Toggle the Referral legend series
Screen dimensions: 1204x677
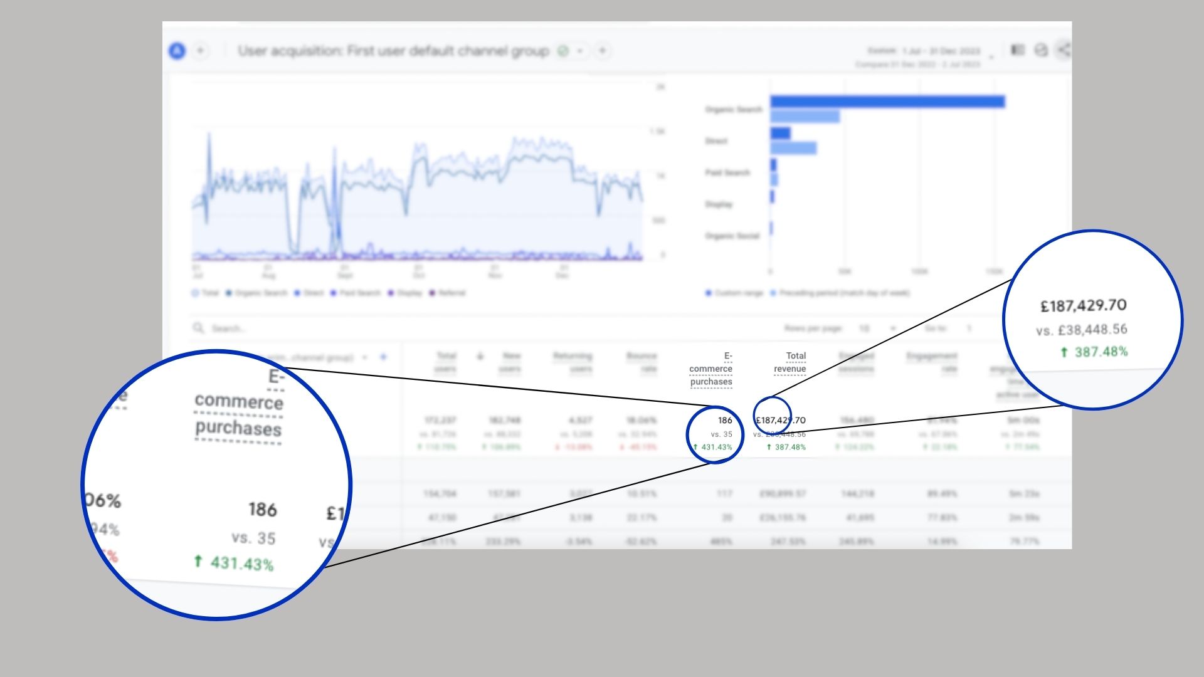coord(448,293)
